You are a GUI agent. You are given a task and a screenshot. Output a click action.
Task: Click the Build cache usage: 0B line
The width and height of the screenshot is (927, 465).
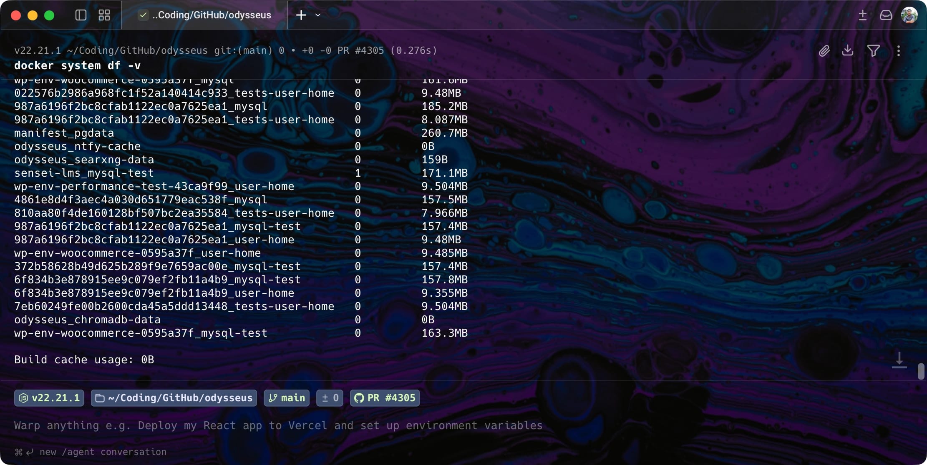pos(84,360)
